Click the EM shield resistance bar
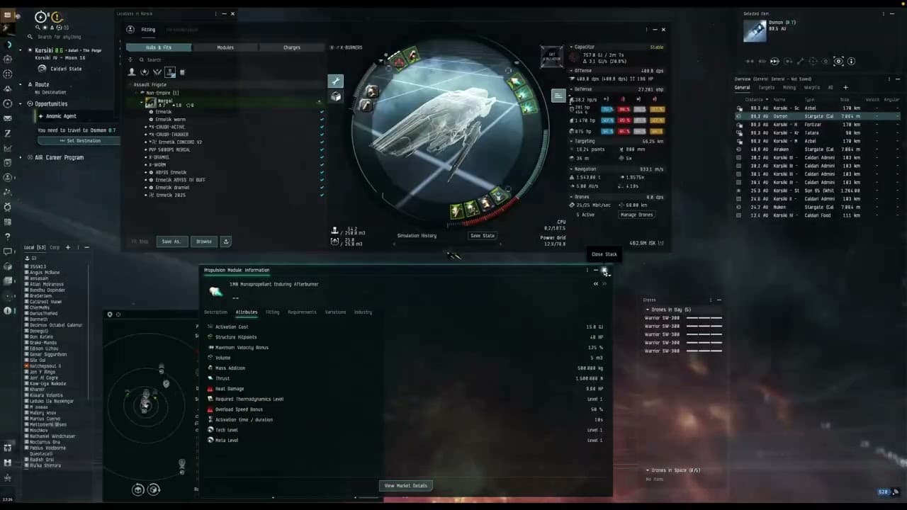 coord(607,110)
